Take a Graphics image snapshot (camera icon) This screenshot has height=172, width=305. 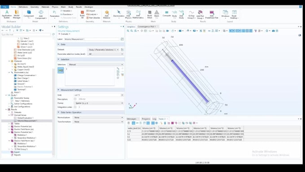[273, 31]
